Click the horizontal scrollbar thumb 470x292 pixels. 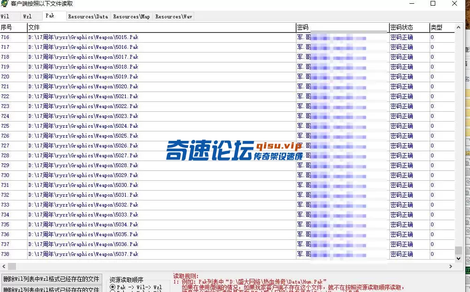[x=12, y=266]
